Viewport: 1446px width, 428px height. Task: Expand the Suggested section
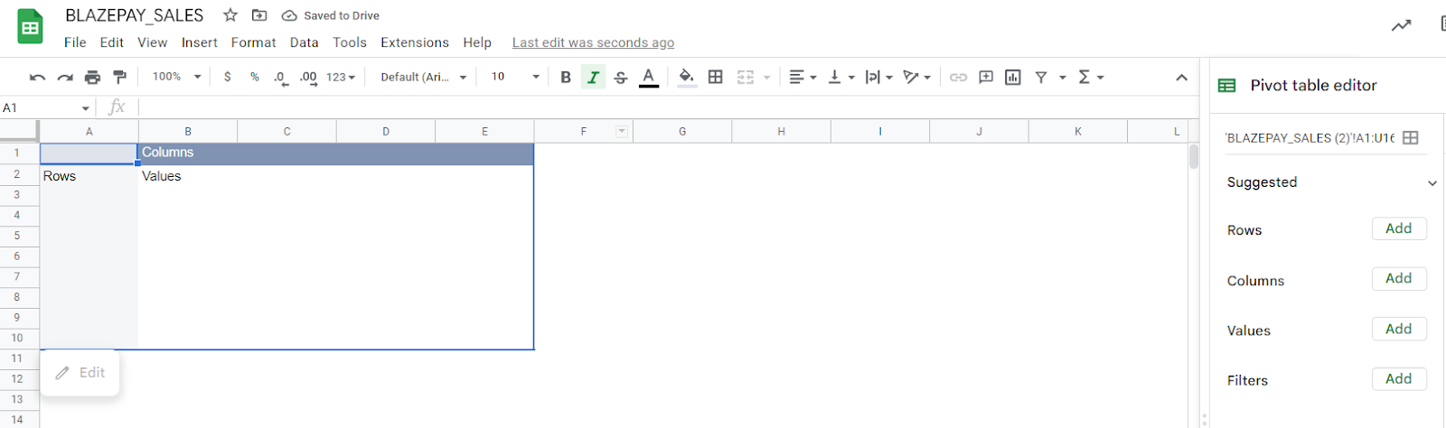pyautogui.click(x=1432, y=183)
